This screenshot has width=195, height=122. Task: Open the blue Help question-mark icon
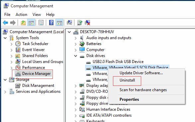click(51, 23)
